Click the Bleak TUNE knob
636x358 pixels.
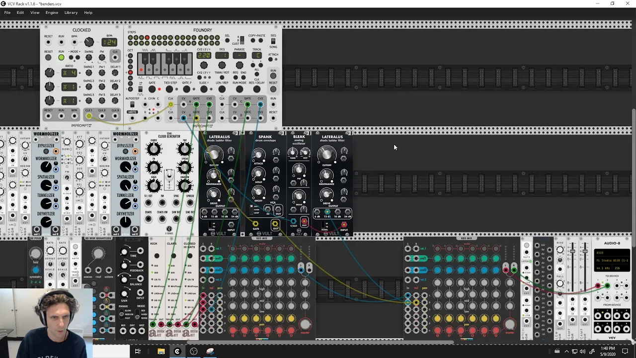(x=292, y=152)
